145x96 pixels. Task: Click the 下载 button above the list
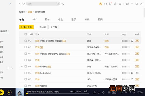pos(54,27)
